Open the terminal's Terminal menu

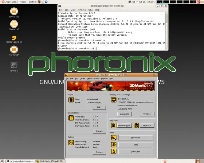[x=82, y=10]
